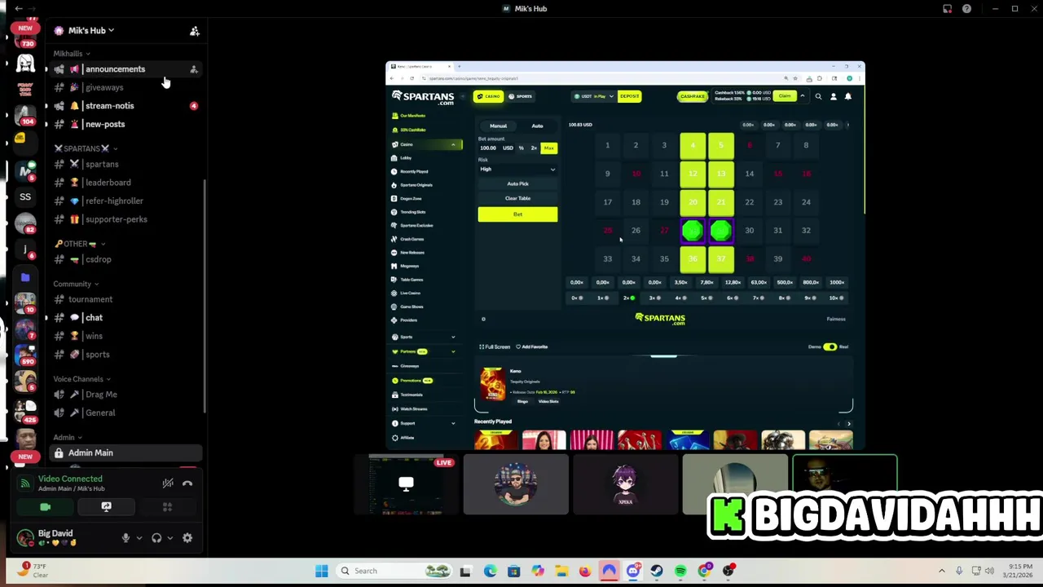Open File Explorer from the taskbar
This screenshot has height=587, width=1043.
click(x=561, y=571)
